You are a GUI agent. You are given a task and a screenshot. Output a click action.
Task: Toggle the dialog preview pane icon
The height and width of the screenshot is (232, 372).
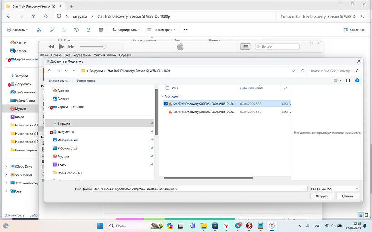pyautogui.click(x=347, y=80)
